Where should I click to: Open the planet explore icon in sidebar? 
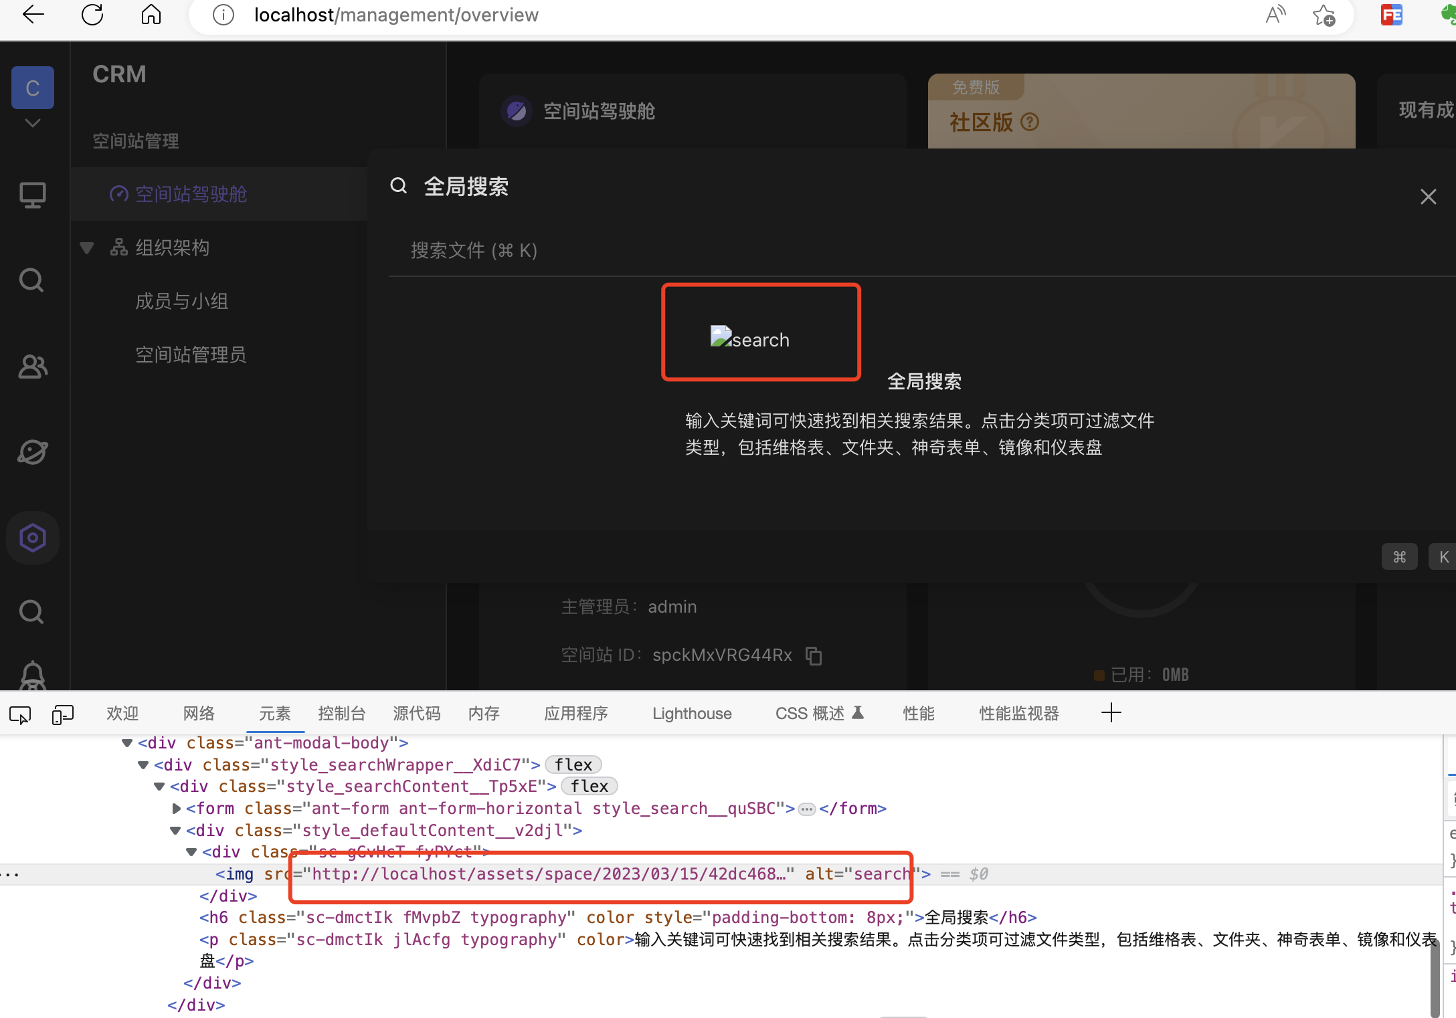point(32,452)
